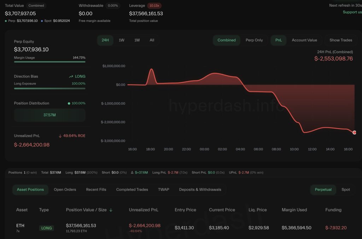Toggle chart to Account Value mode
362x239 pixels.
pos(304,40)
